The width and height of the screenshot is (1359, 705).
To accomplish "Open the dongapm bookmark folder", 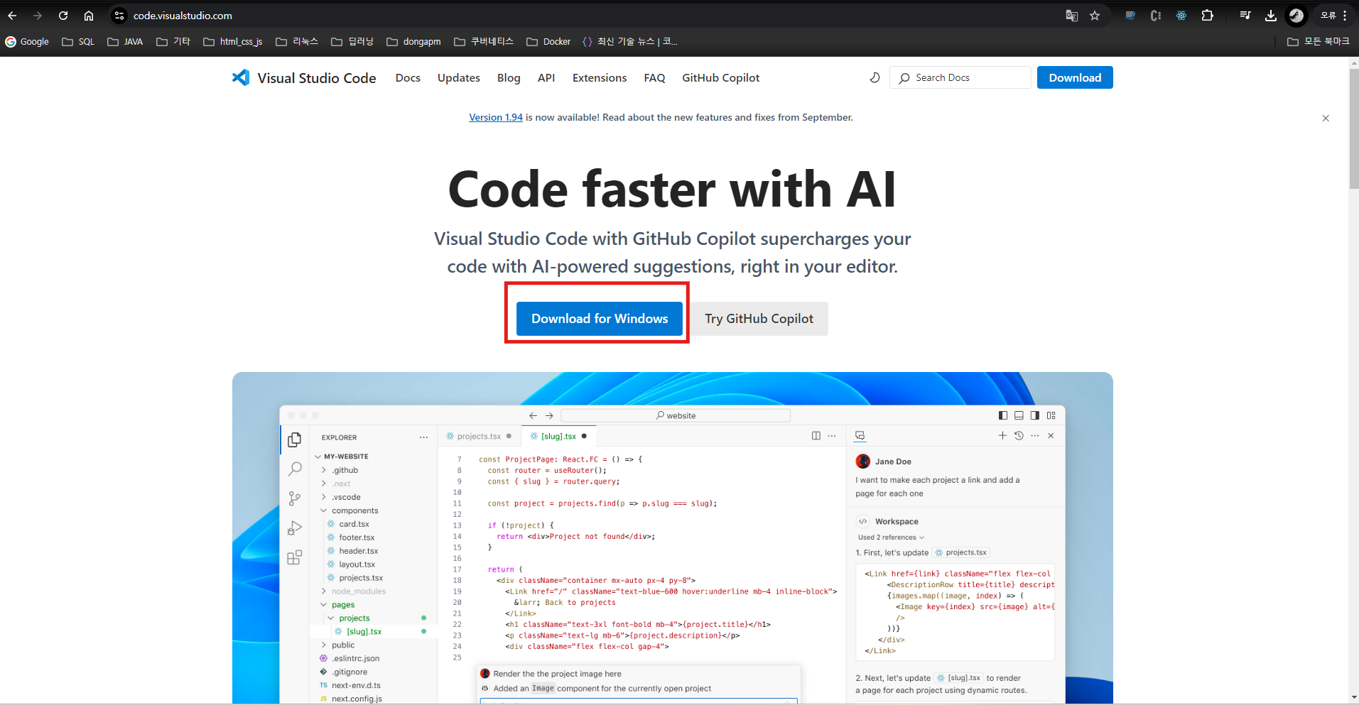I will click(413, 42).
